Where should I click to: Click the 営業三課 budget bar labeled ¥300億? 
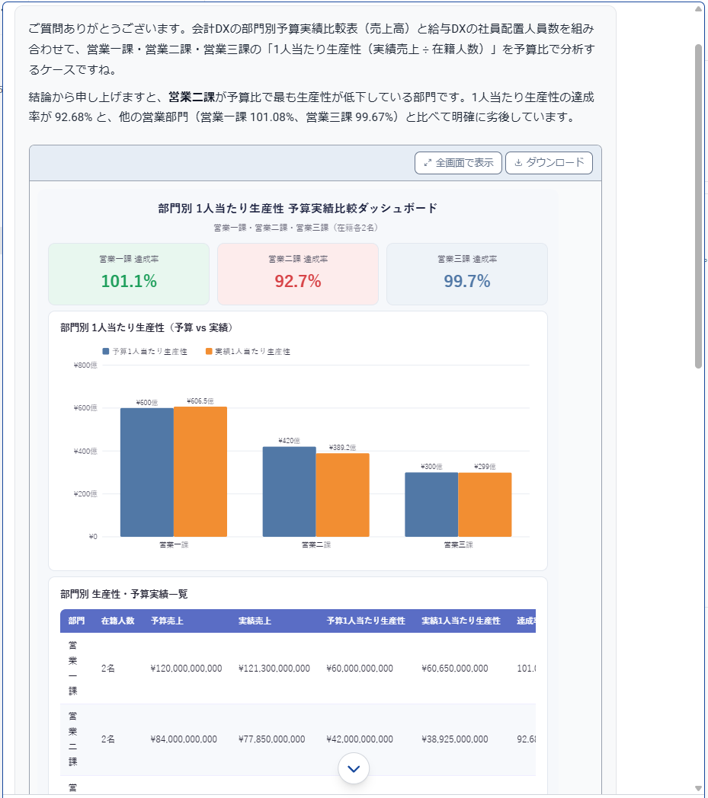[431, 505]
